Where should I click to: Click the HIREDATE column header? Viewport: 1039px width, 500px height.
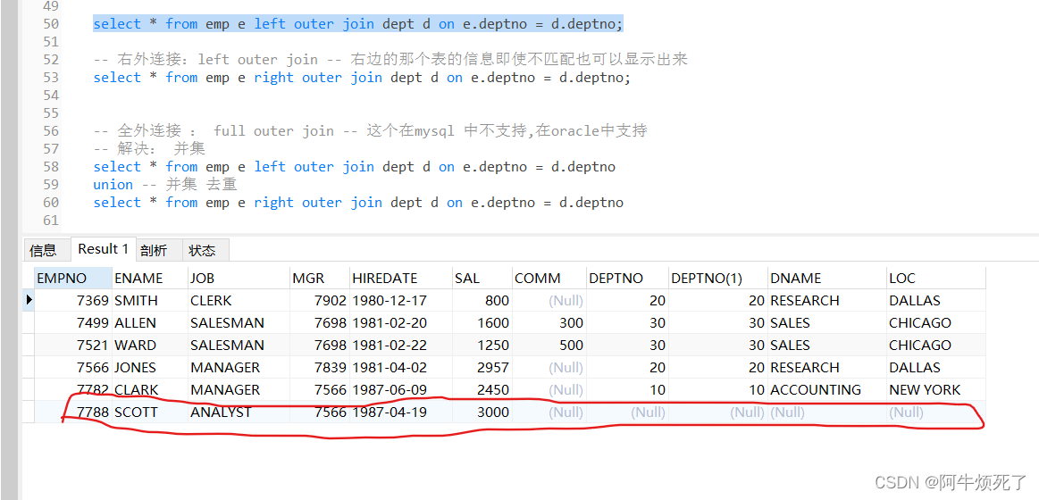401,279
